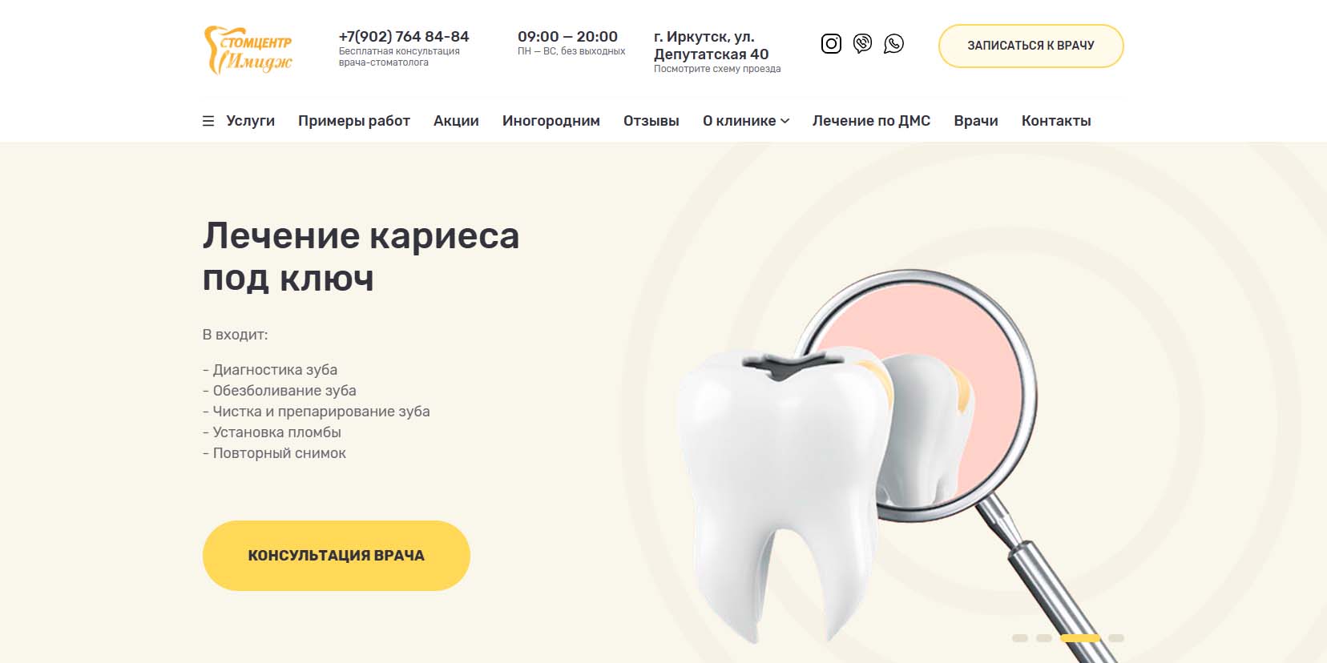Navigate to Лечение по ДМС
Viewport: 1327px width, 663px height.
871,121
